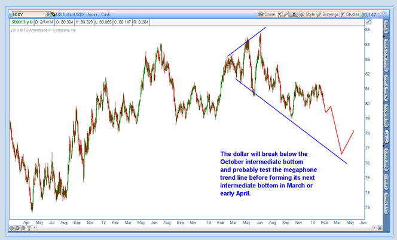This screenshot has width=397, height=240.
Task: Click the Share button in chart toolbar
Action: pos(270,14)
